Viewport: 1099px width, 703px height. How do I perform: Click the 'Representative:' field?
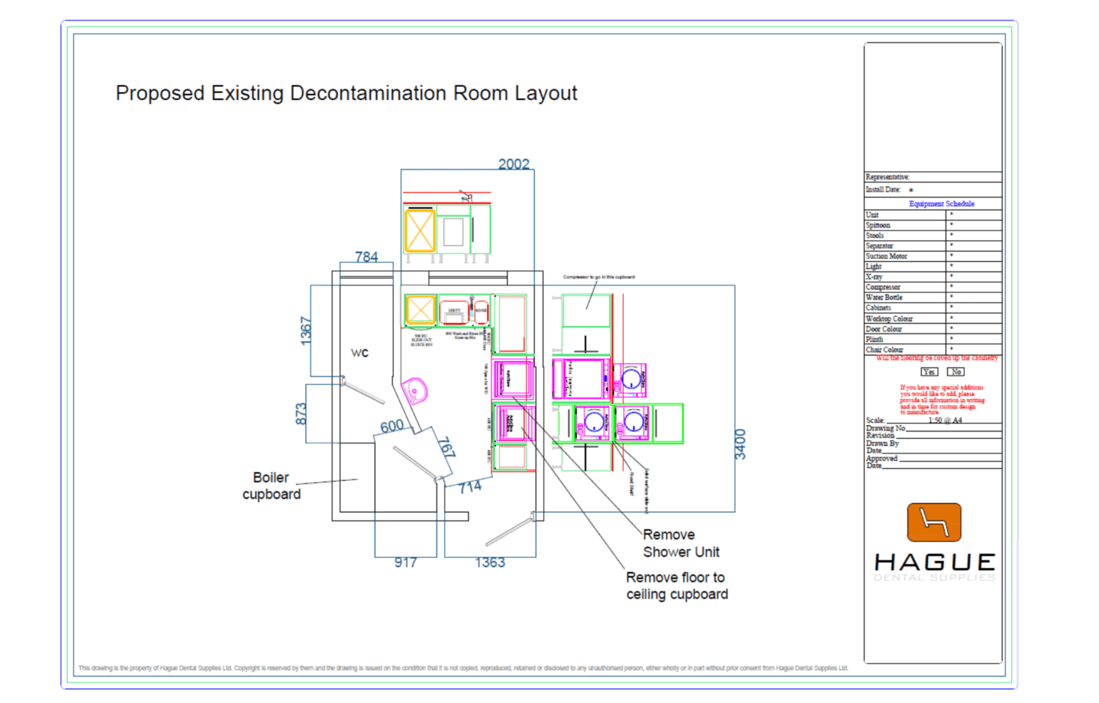click(x=933, y=177)
